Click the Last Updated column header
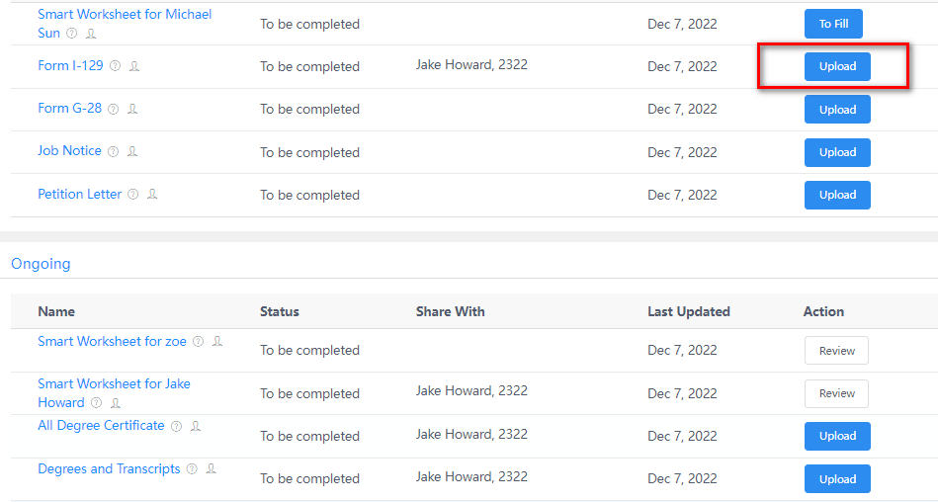This screenshot has width=938, height=502. tap(688, 311)
